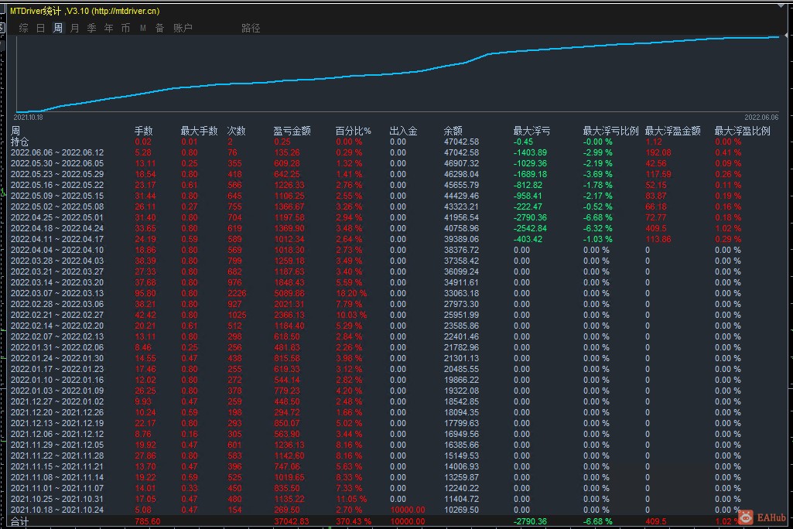The height and width of the screenshot is (529, 793).
Task: Switch to the 季 quarterly tab
Action: click(92, 28)
